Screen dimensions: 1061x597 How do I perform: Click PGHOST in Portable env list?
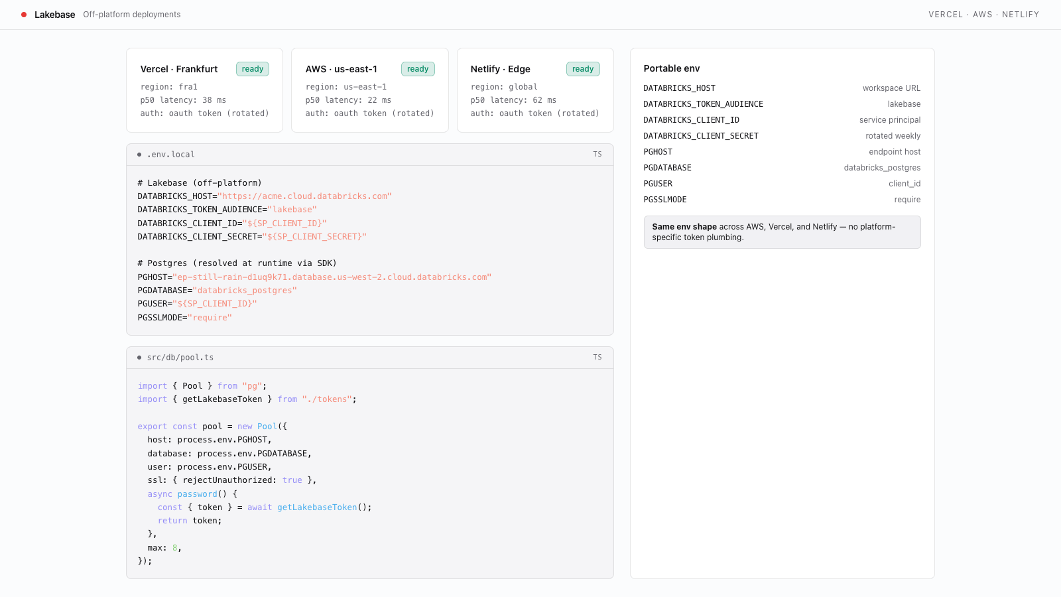(x=658, y=152)
